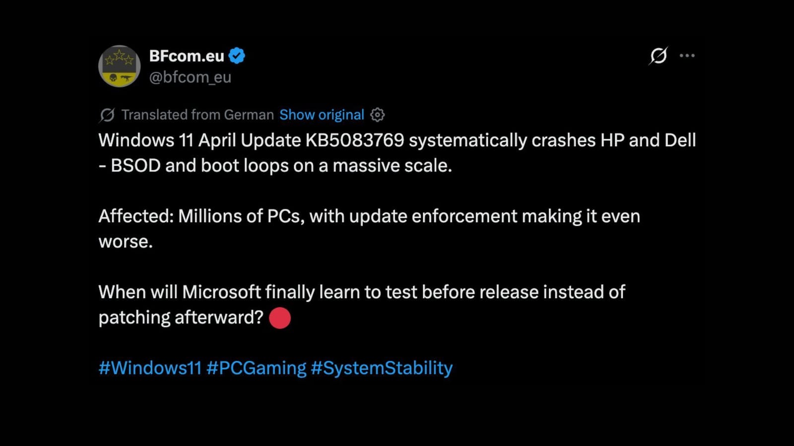Click the "patching afterward?" text
The width and height of the screenshot is (794, 446).
coord(181,318)
